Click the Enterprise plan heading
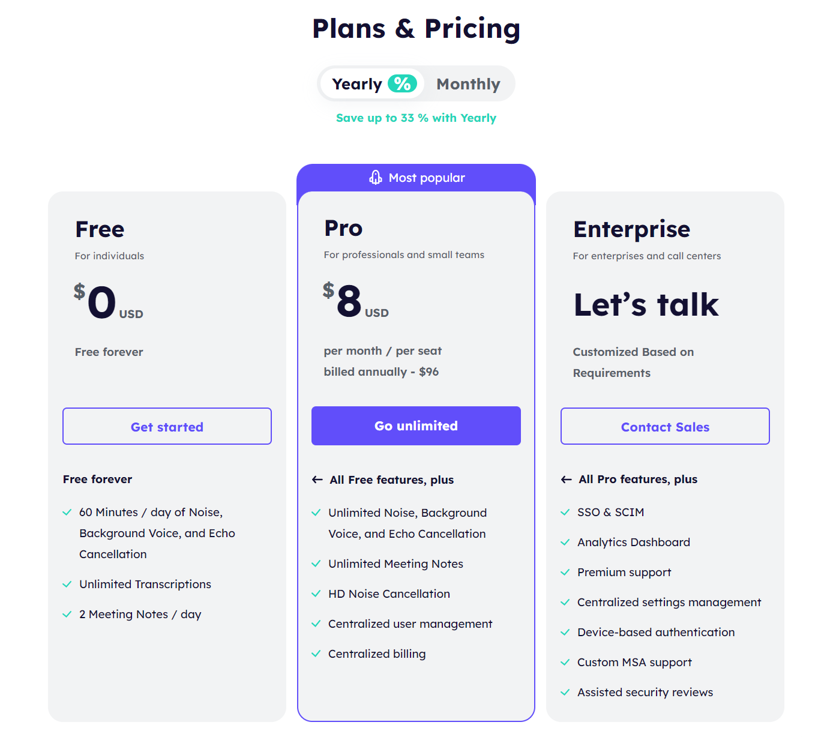 631,229
